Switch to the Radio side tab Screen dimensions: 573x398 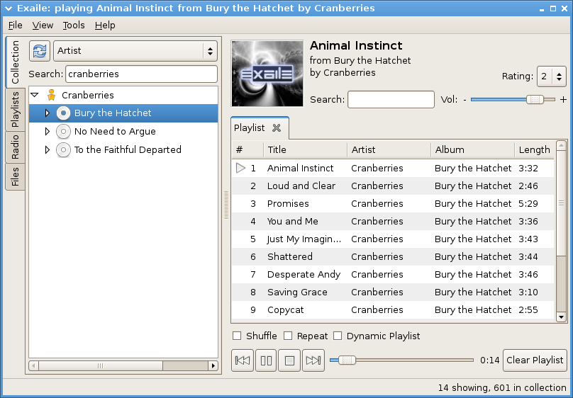15,147
